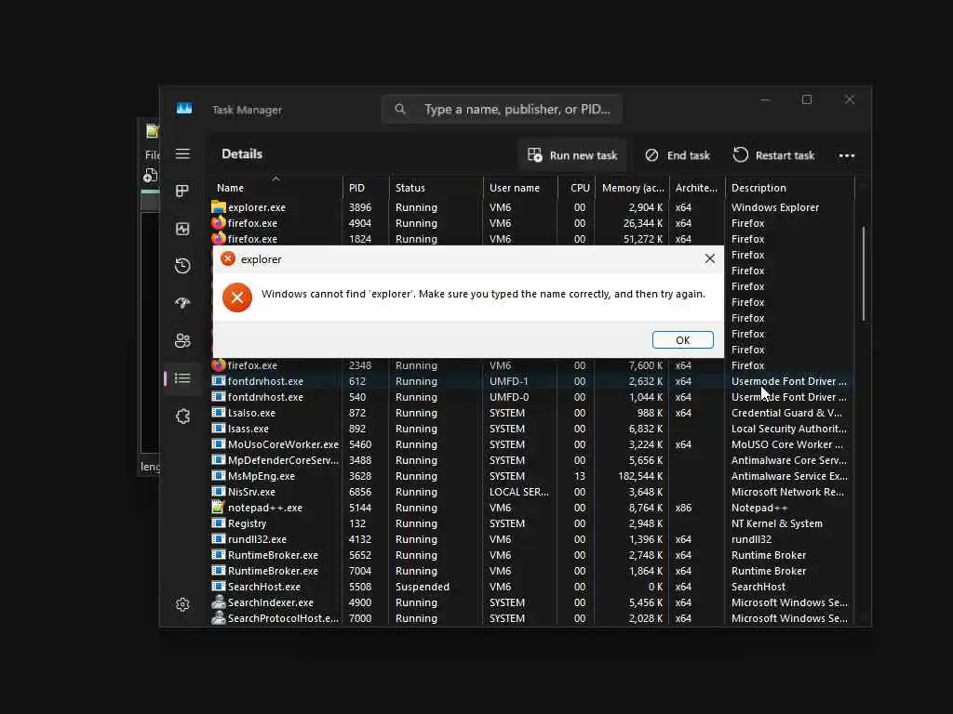Sort by the Memory column header
Image resolution: width=953 pixels, height=714 pixels.
coord(632,188)
